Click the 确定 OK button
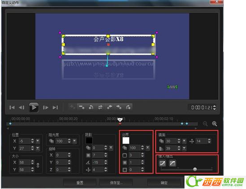246x189 pixels. 164,183
